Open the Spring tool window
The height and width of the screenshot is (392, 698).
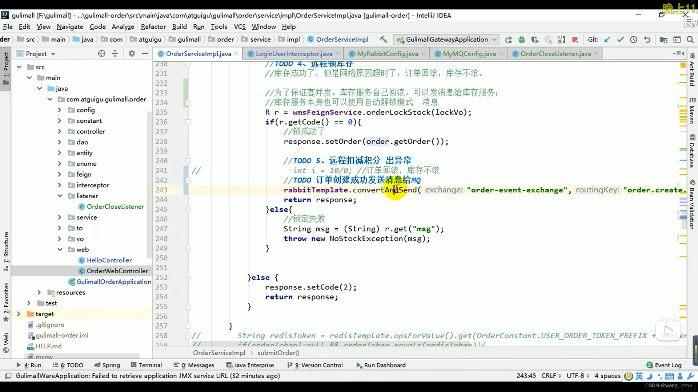[107, 365]
